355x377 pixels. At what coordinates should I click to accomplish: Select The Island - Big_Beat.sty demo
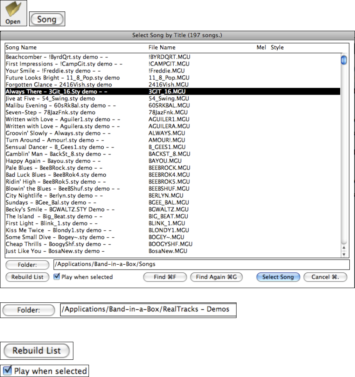coord(173,216)
